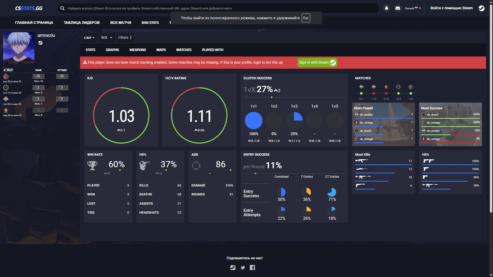This screenshot has width=493, height=277.
Task: Click the 3:13 match map icon
Action: (386, 87)
